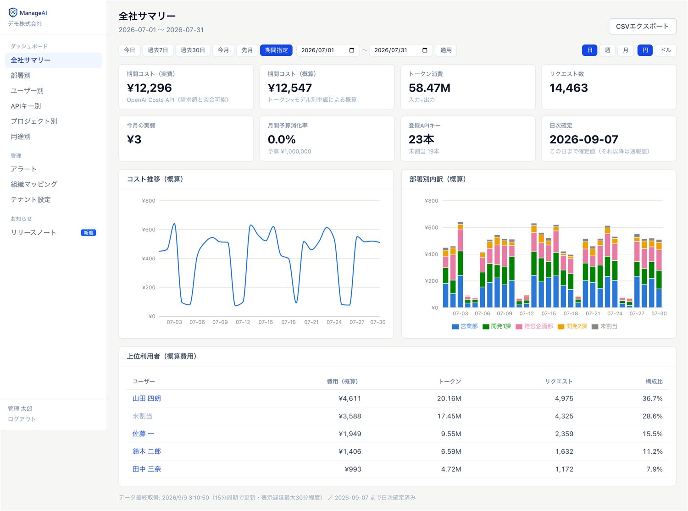Image resolution: width=688 pixels, height=511 pixels.
Task: Click the 新着 badge beside リリースノート
Action: tap(89, 233)
